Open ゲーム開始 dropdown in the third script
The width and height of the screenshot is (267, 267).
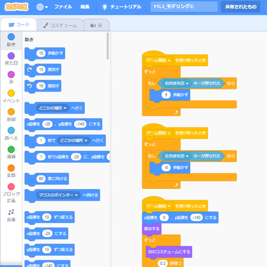(158, 206)
